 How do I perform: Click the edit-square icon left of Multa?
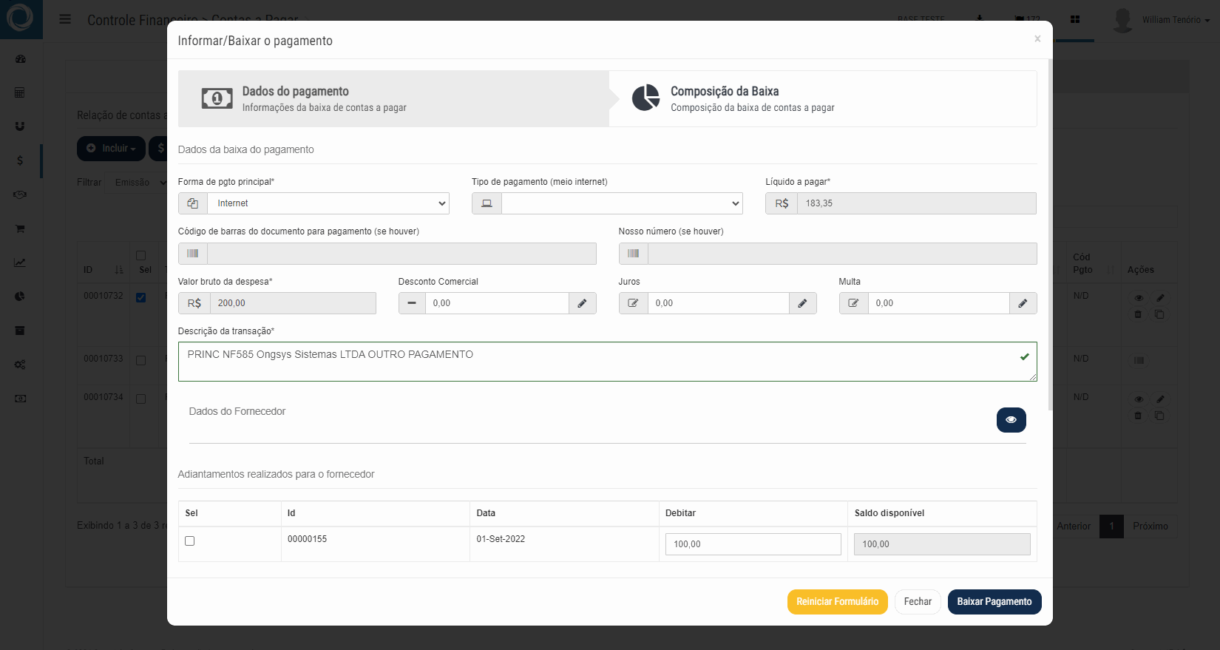tap(853, 303)
